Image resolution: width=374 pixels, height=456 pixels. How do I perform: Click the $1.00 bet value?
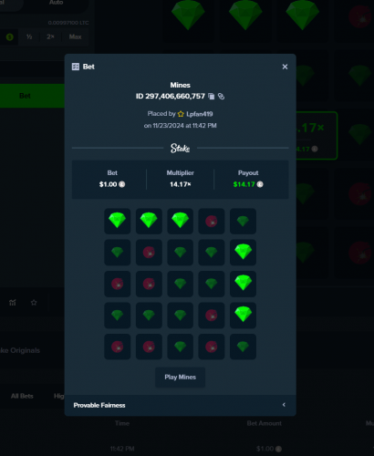coord(108,184)
